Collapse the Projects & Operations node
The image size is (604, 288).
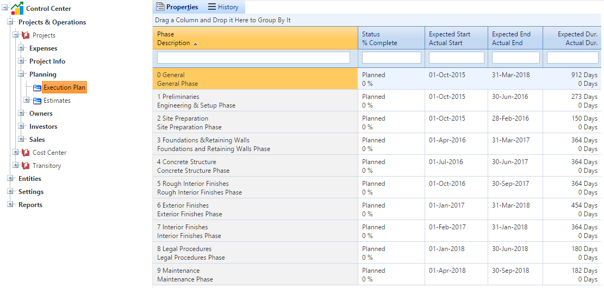click(x=10, y=22)
